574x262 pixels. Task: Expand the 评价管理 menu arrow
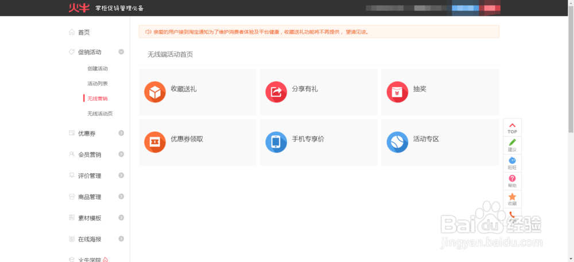click(121, 175)
